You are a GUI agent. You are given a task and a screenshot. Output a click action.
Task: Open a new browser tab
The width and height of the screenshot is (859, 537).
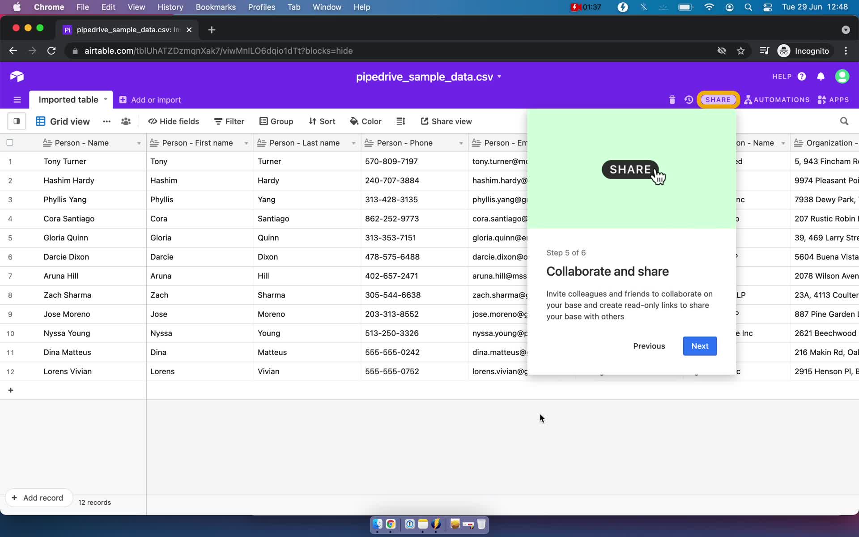pyautogui.click(x=212, y=30)
